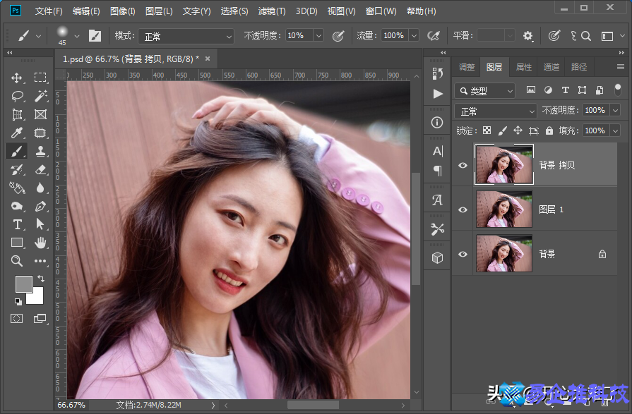Click the 图层 1 layer thumbnail
Image resolution: width=632 pixels, height=414 pixels.
pyautogui.click(x=504, y=209)
